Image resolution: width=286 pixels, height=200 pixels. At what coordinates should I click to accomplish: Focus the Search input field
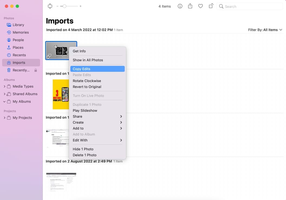(250, 6)
